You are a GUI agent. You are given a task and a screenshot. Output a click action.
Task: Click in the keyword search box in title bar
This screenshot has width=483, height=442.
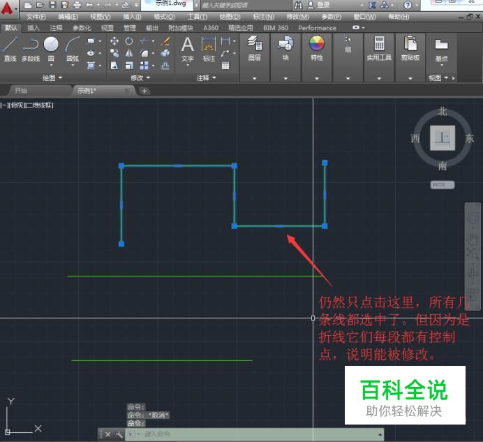point(246,5)
